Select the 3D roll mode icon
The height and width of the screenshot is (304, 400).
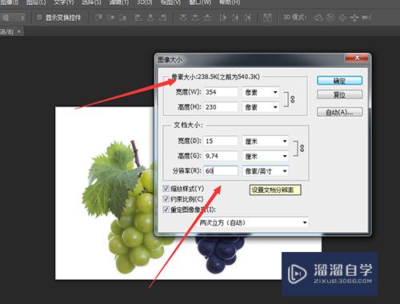click(330, 18)
